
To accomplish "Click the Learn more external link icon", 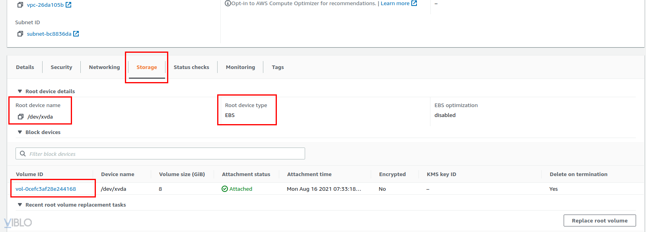I will 414,3.
